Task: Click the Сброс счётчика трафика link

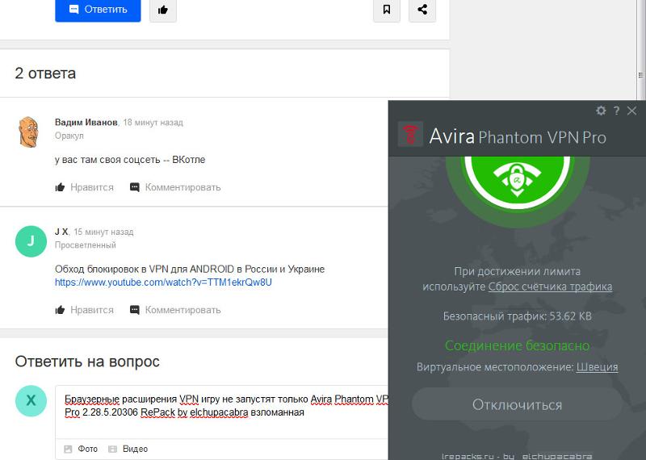Action: tap(550, 286)
